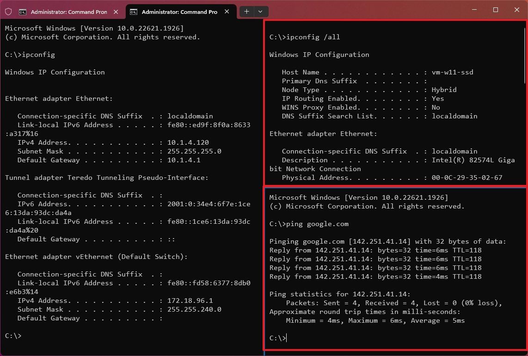
Task: Close the first Command Prompt tab
Action: tap(116, 12)
